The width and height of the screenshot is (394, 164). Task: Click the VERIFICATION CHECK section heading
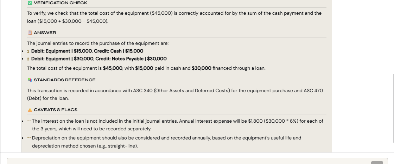point(61,3)
